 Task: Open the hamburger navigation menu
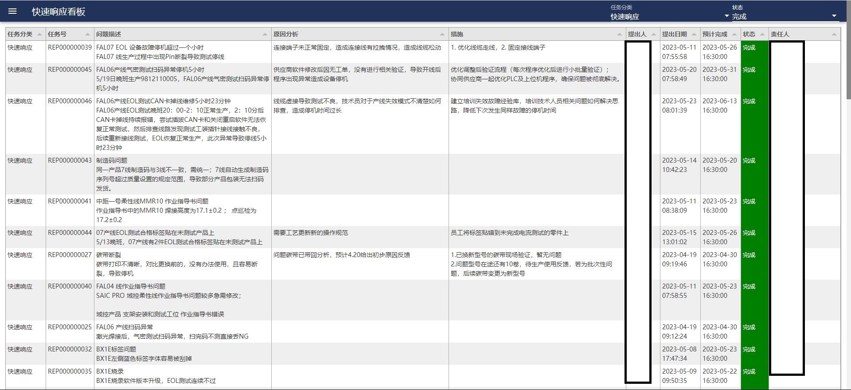click(x=12, y=12)
